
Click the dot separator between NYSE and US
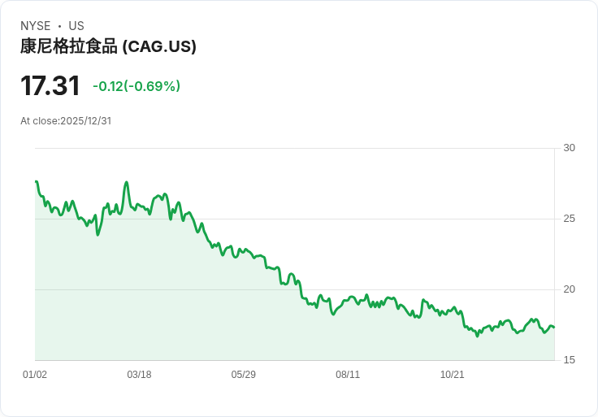coord(60,27)
